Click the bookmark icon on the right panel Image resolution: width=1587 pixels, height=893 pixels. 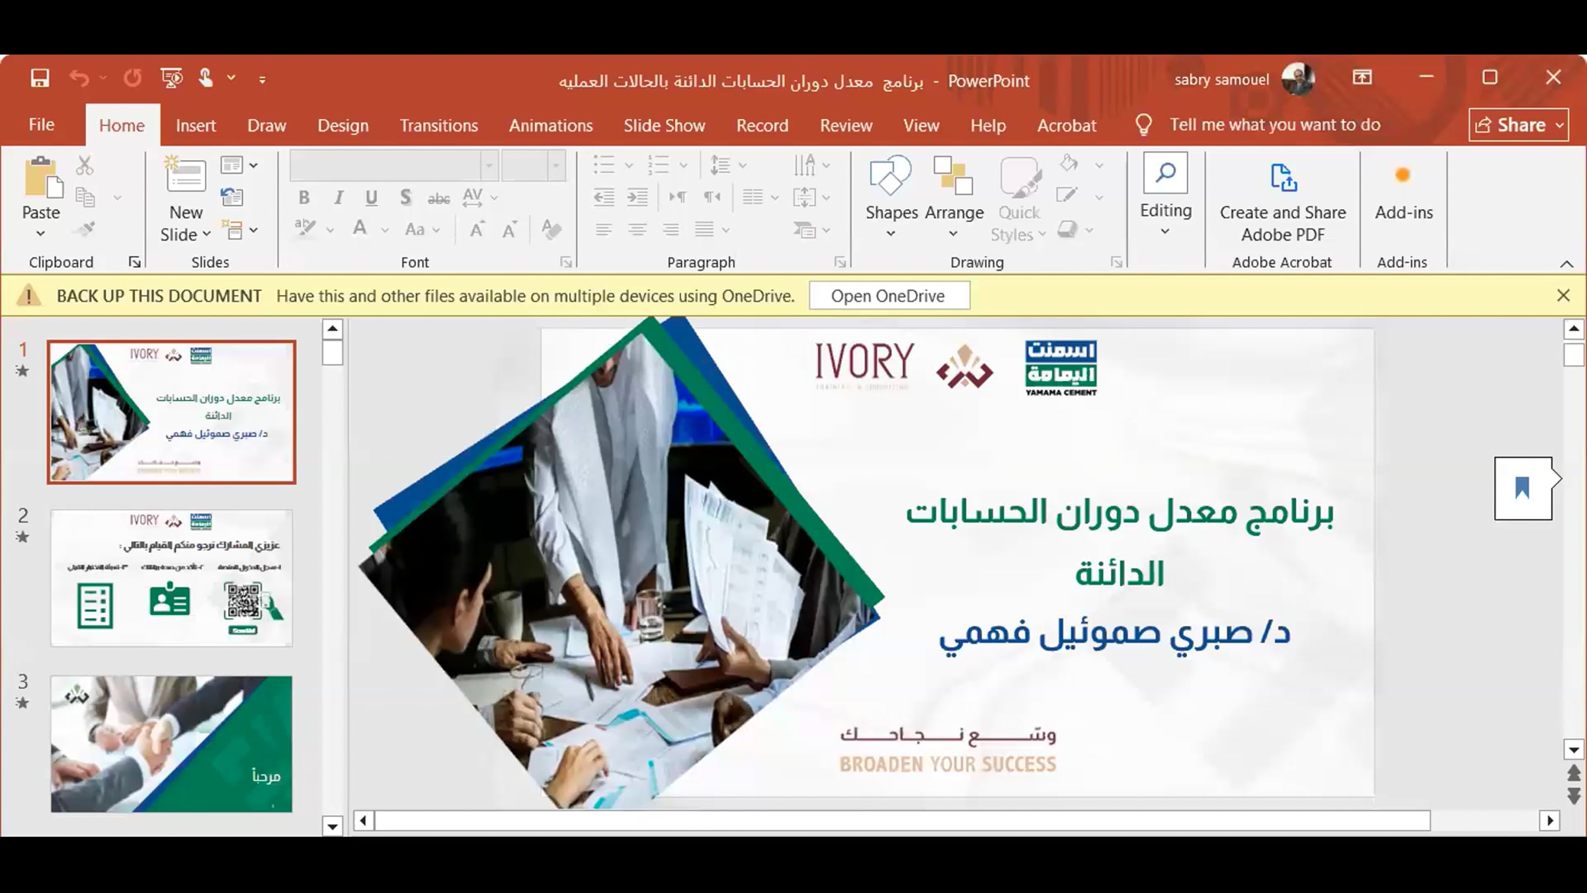pyautogui.click(x=1522, y=488)
